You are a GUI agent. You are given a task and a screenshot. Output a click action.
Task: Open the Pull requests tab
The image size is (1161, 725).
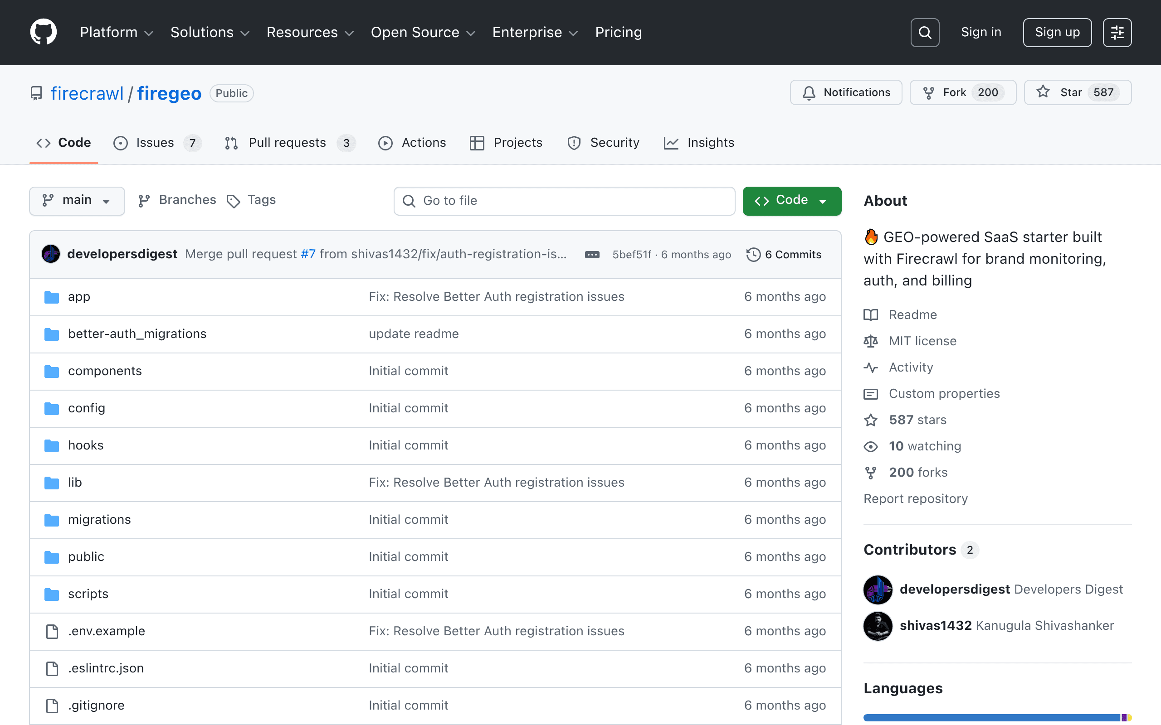pos(289,143)
